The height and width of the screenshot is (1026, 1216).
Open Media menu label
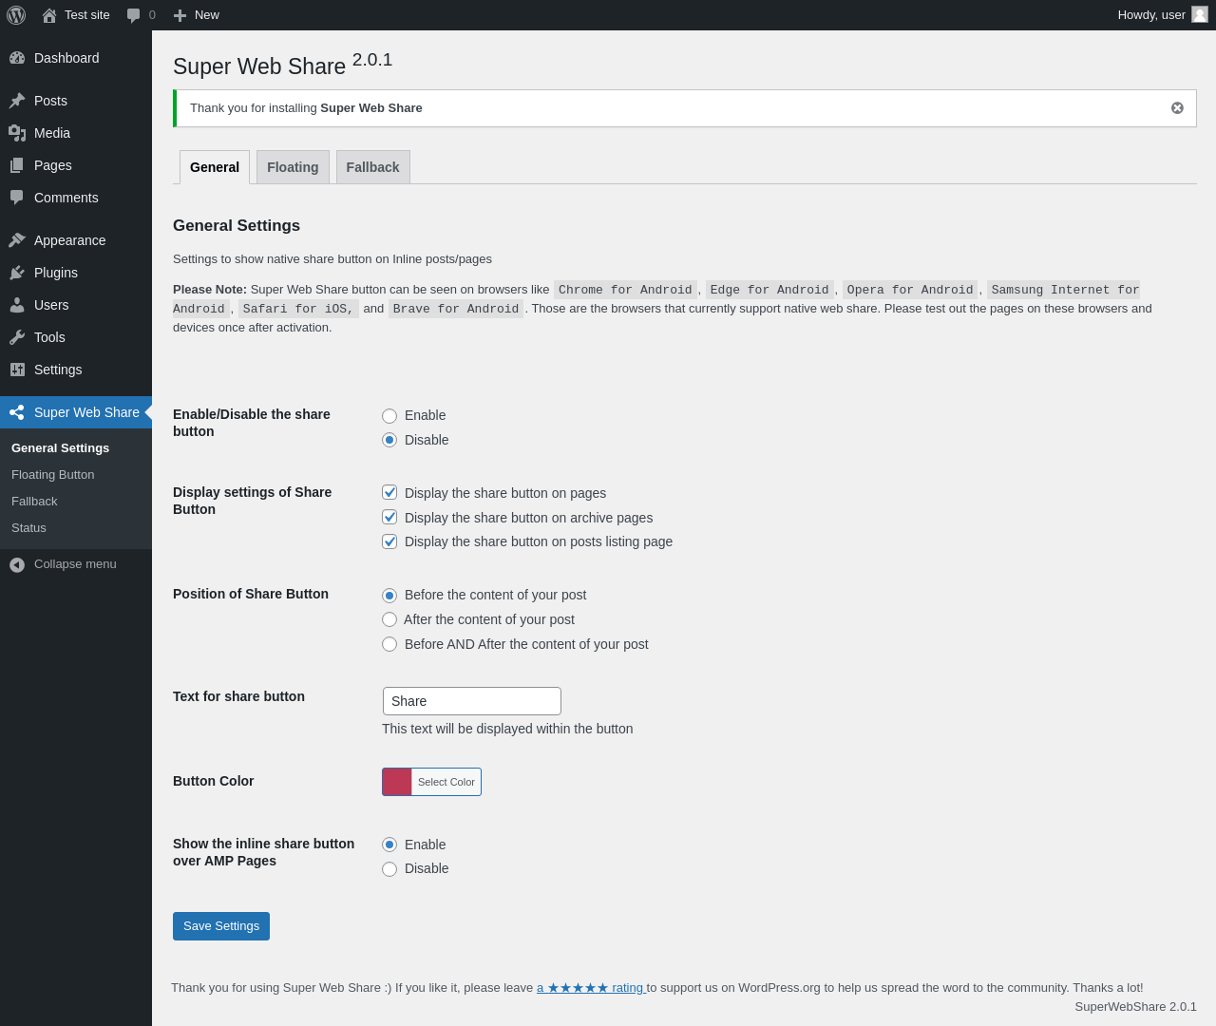[x=52, y=133]
